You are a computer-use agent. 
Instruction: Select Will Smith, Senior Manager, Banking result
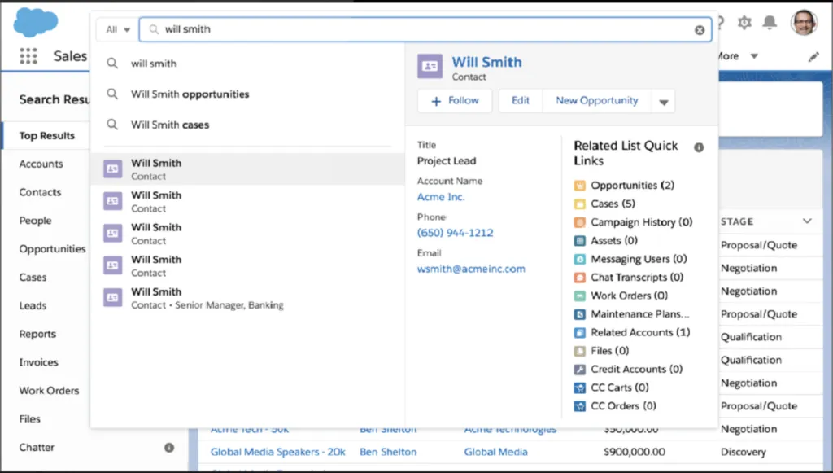point(247,298)
